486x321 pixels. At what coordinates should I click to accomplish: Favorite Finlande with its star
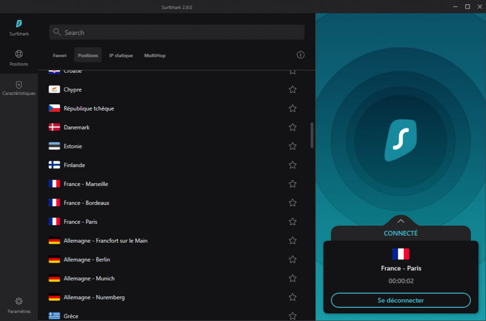coord(292,165)
